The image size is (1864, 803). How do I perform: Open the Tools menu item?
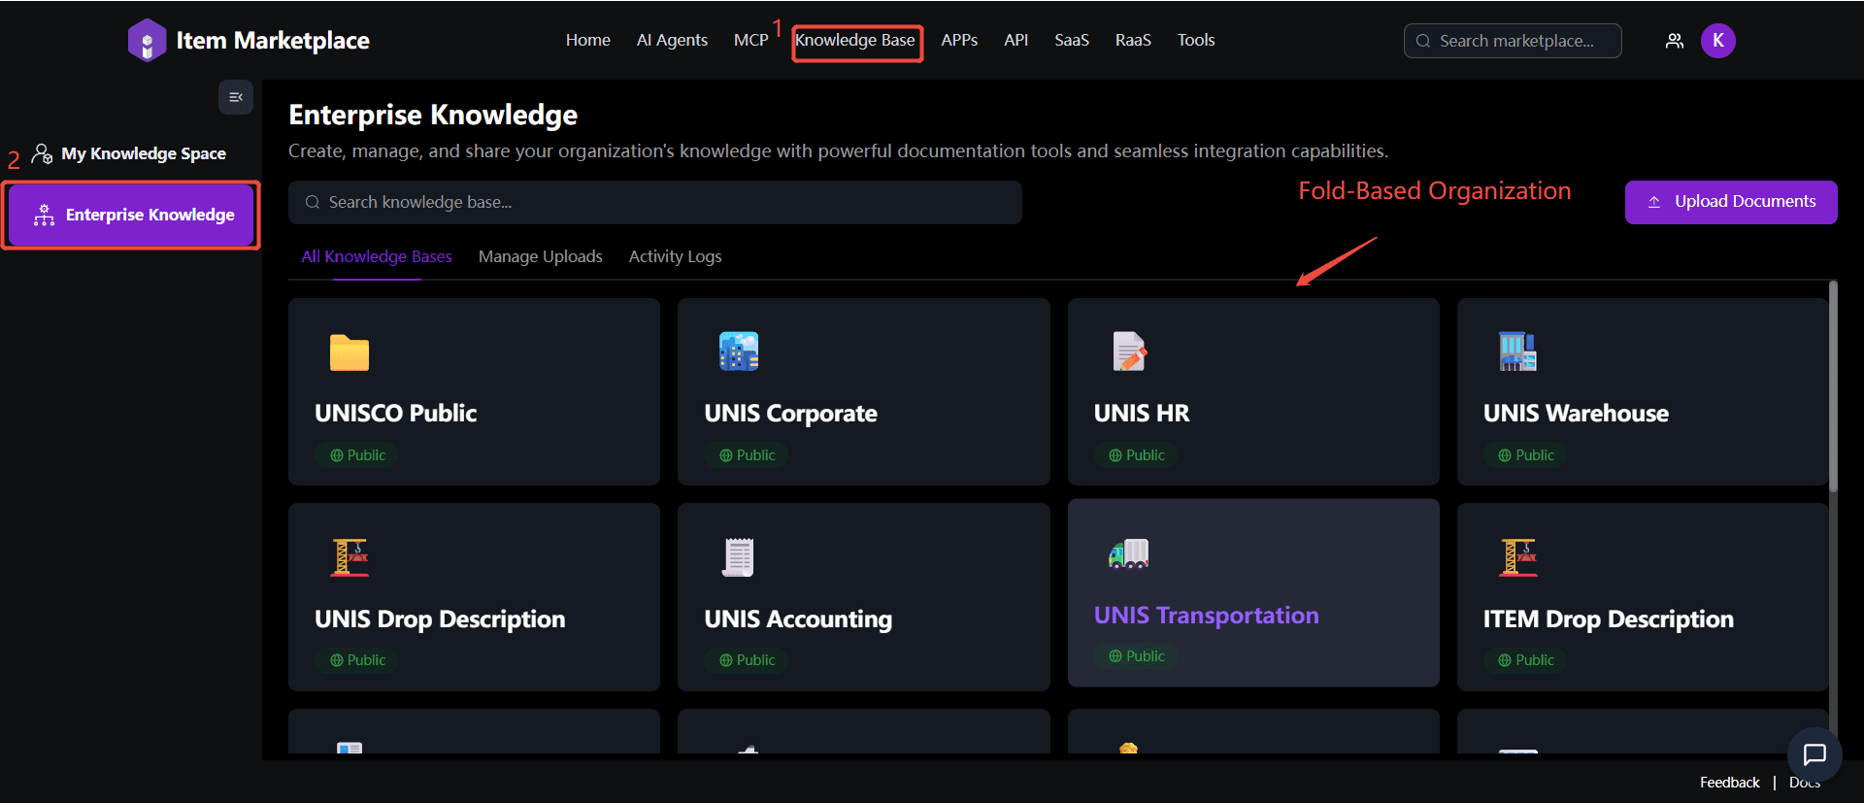[1196, 40]
